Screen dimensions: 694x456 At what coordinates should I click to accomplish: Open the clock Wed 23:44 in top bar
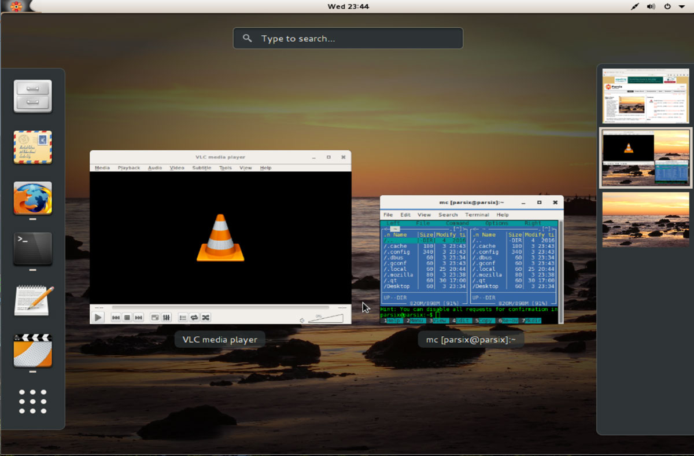[x=348, y=6]
